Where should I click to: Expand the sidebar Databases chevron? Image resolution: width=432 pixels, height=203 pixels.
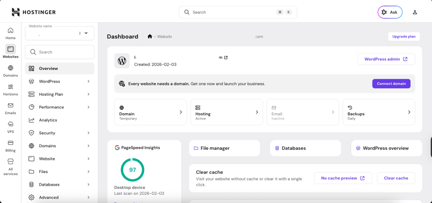tap(89, 184)
